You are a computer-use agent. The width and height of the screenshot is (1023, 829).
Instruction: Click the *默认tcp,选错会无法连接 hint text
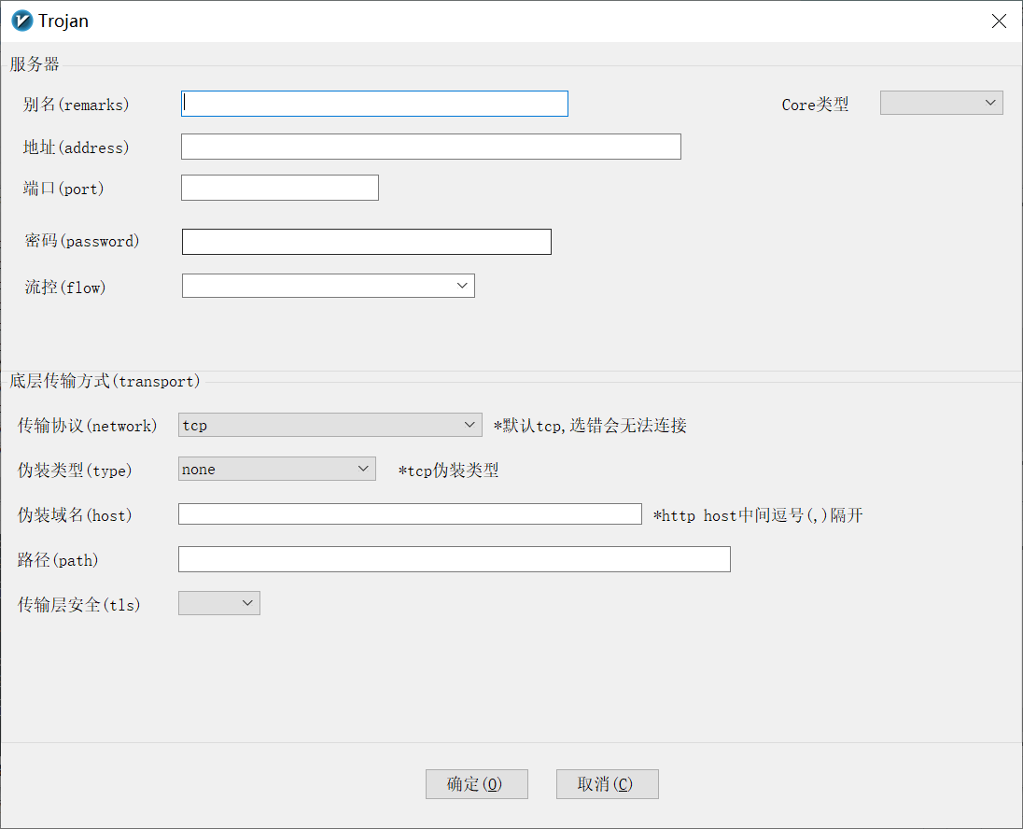pyautogui.click(x=591, y=426)
